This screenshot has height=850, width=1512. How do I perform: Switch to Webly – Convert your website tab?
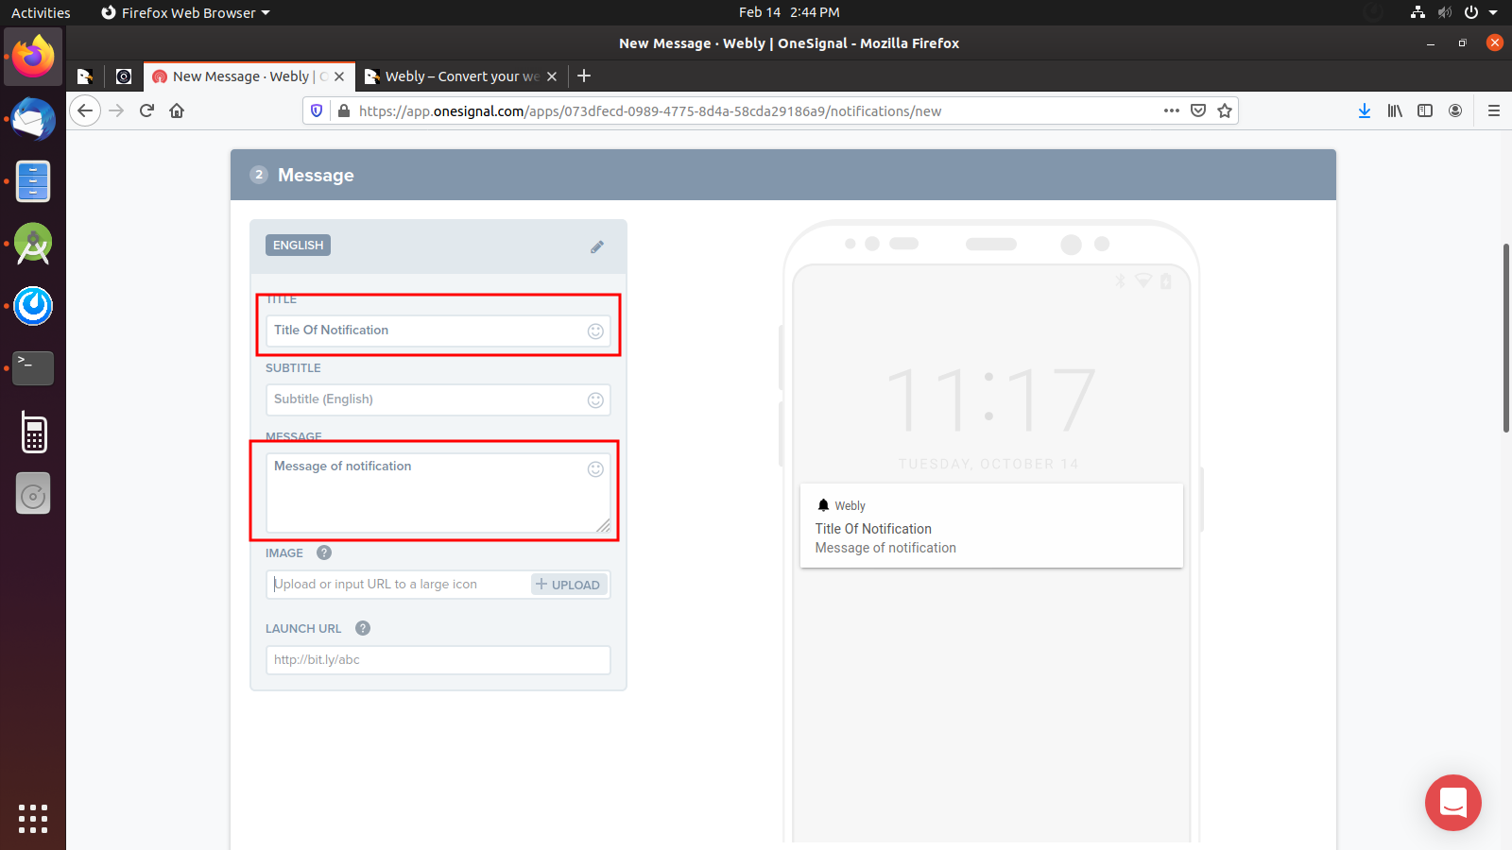[x=462, y=76]
